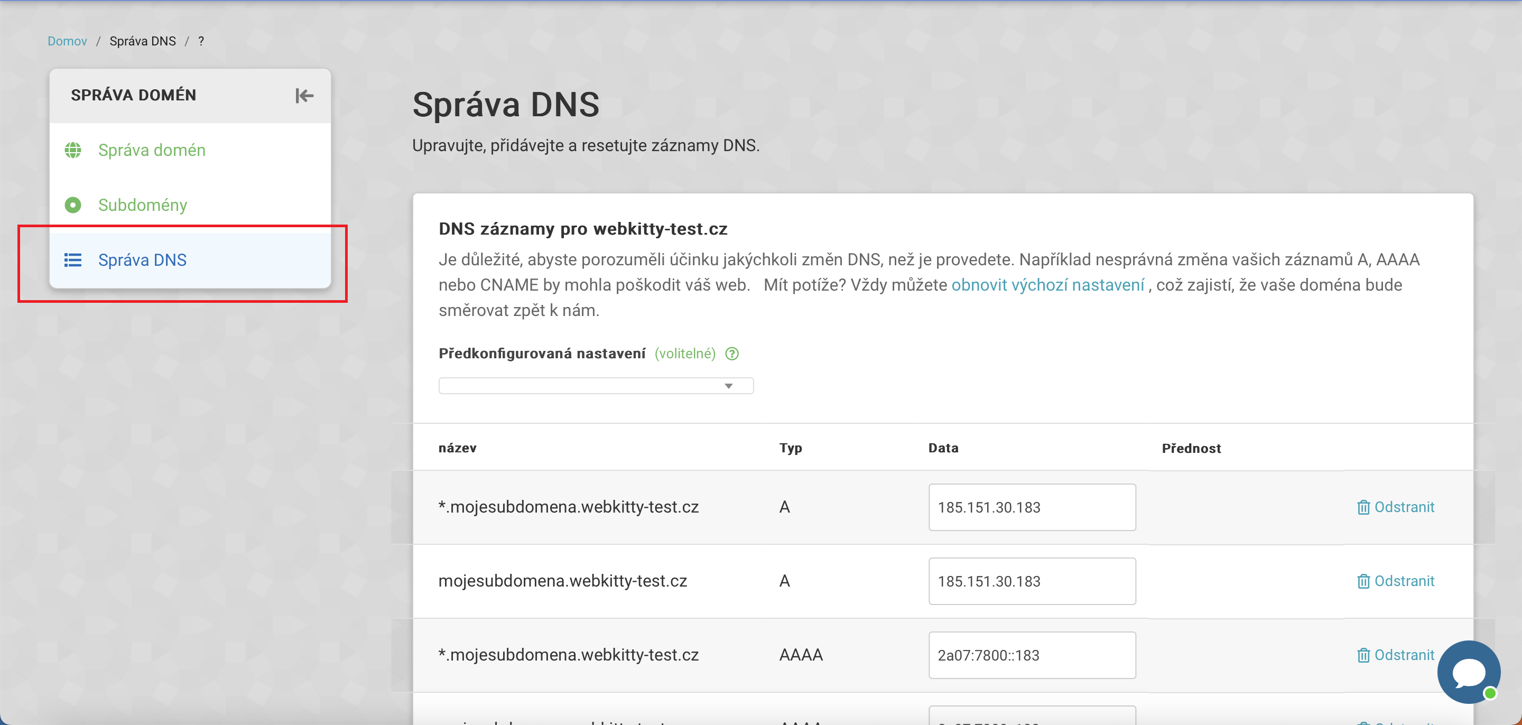Image resolution: width=1522 pixels, height=725 pixels.
Task: Click Správa DNS breadcrumb
Action: click(x=143, y=41)
